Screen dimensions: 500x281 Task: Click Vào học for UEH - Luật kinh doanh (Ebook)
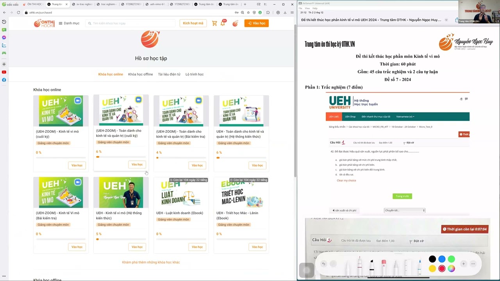point(197,247)
